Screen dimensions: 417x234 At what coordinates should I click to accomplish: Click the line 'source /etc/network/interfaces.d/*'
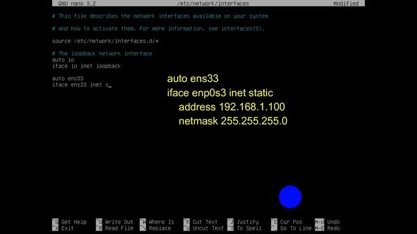(x=106, y=41)
